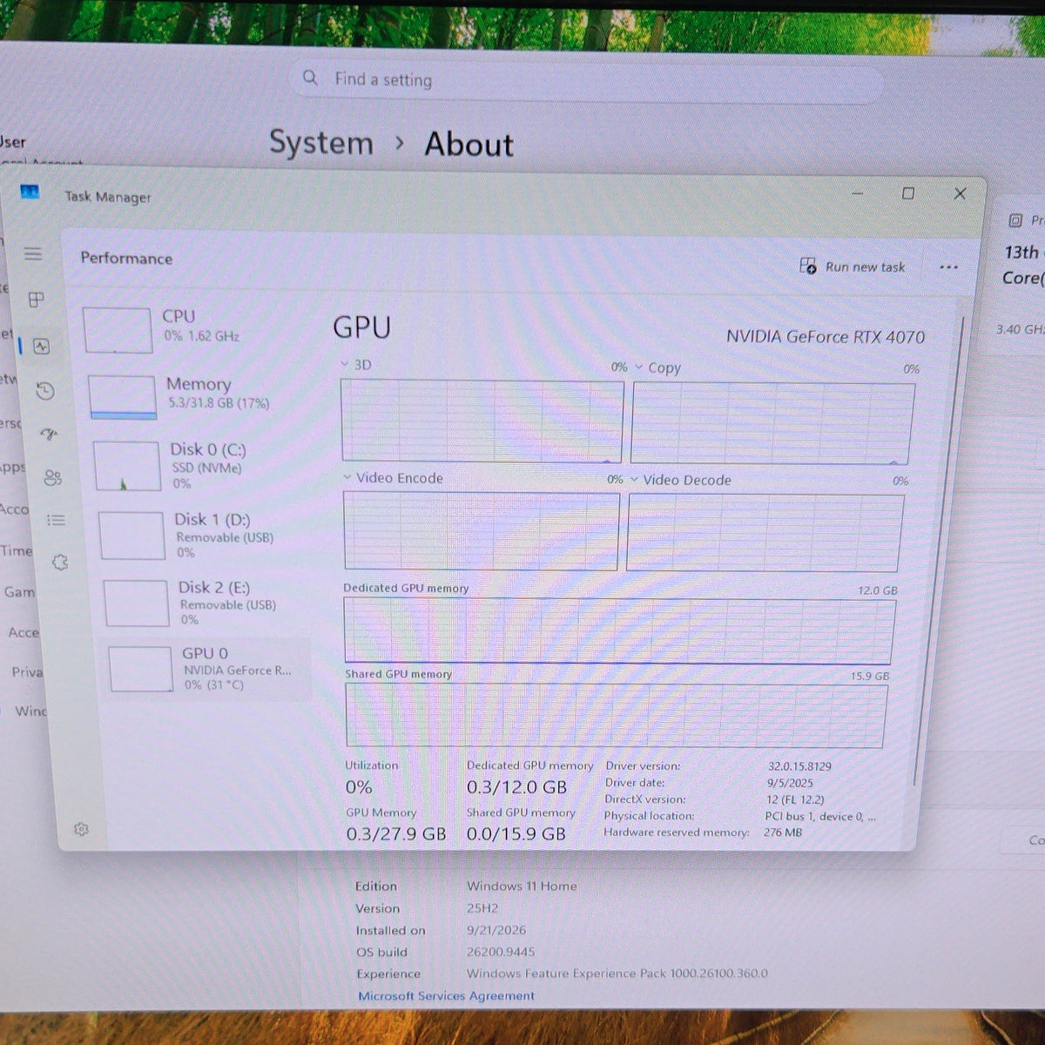Go to System in the Settings breadcrumb
1045x1045 pixels.
pos(321,143)
